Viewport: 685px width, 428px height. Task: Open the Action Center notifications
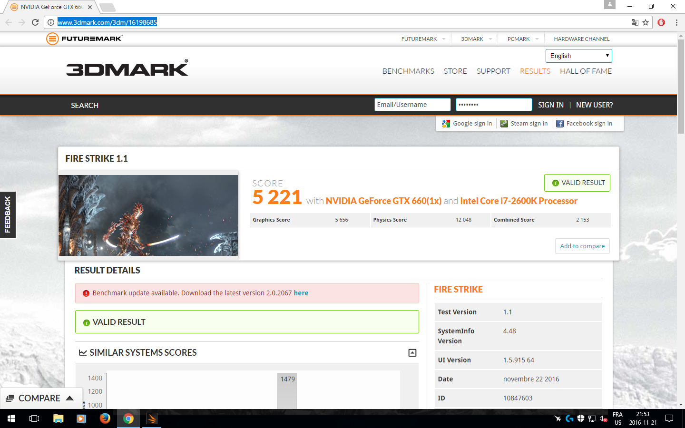(x=669, y=418)
